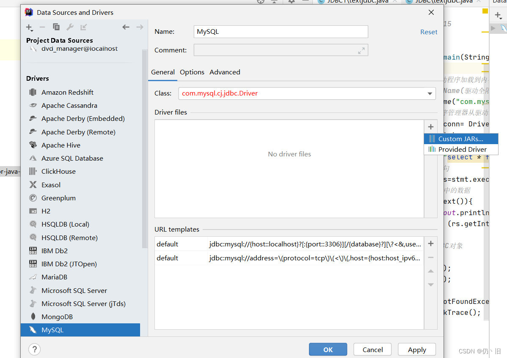Select first default URL template row
This screenshot has width=507, height=358.
(x=289, y=244)
